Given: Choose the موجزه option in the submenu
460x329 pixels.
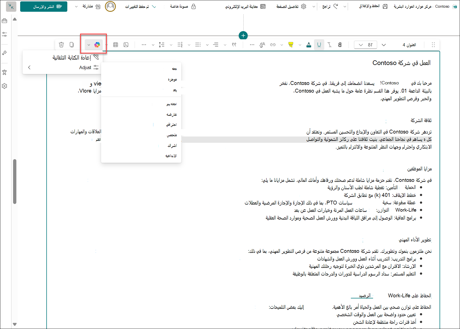Looking at the screenshot, I should point(141,79).
